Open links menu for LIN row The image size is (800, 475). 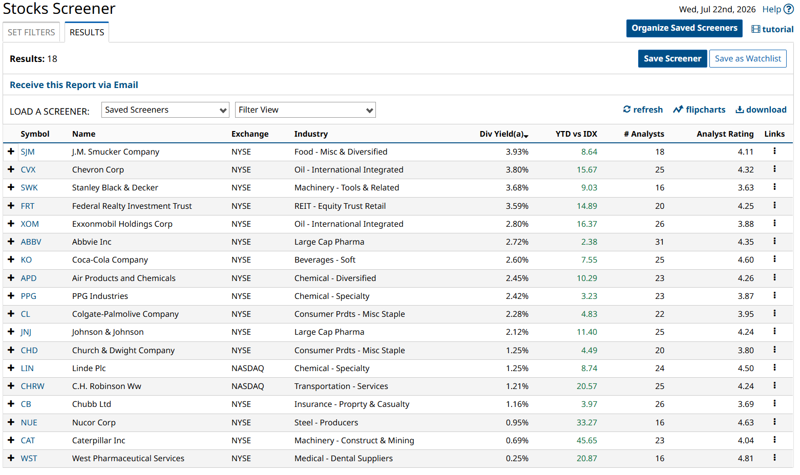pyautogui.click(x=774, y=368)
